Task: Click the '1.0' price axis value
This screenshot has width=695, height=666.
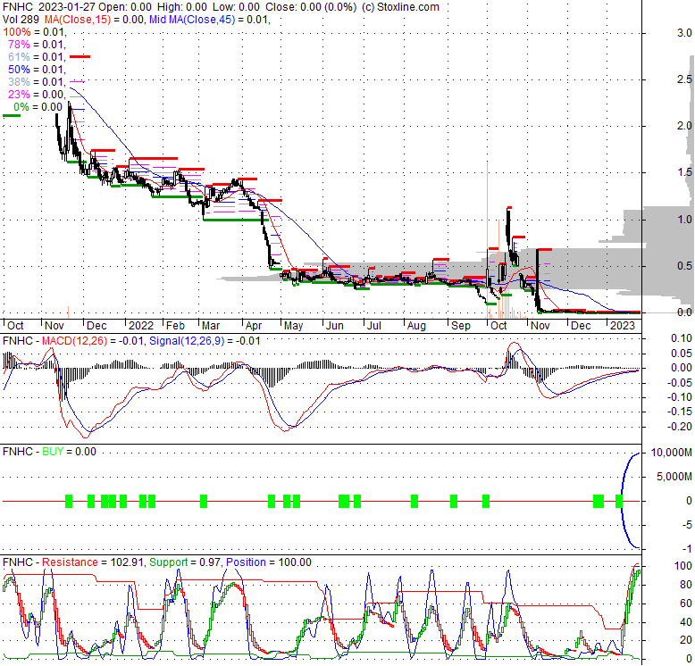Action: (x=684, y=220)
